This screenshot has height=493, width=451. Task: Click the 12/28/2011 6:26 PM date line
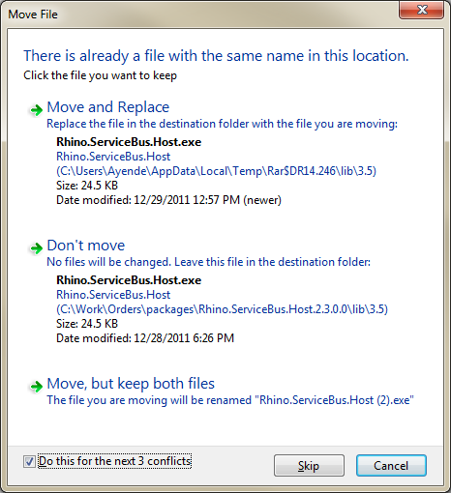point(145,338)
